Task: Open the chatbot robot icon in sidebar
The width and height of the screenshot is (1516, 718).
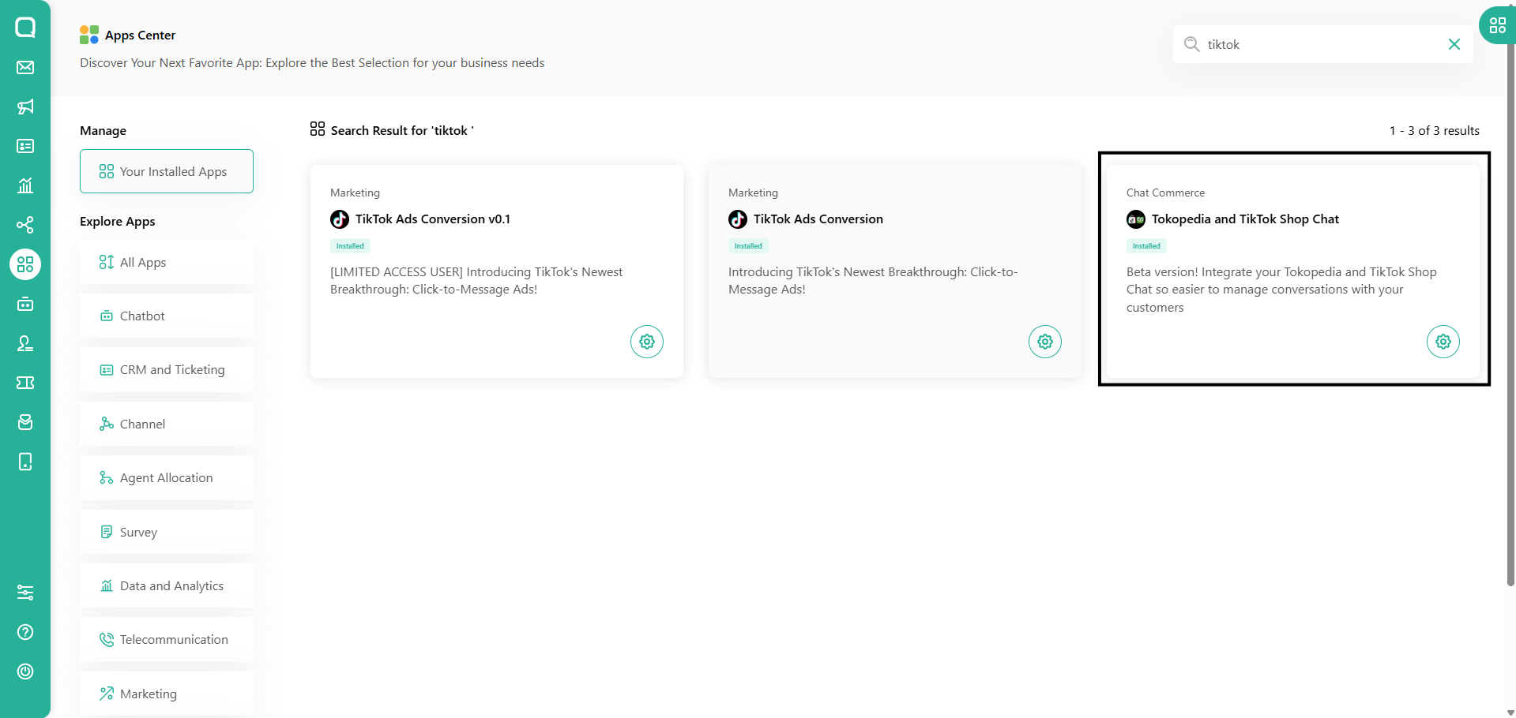Action: pos(25,304)
